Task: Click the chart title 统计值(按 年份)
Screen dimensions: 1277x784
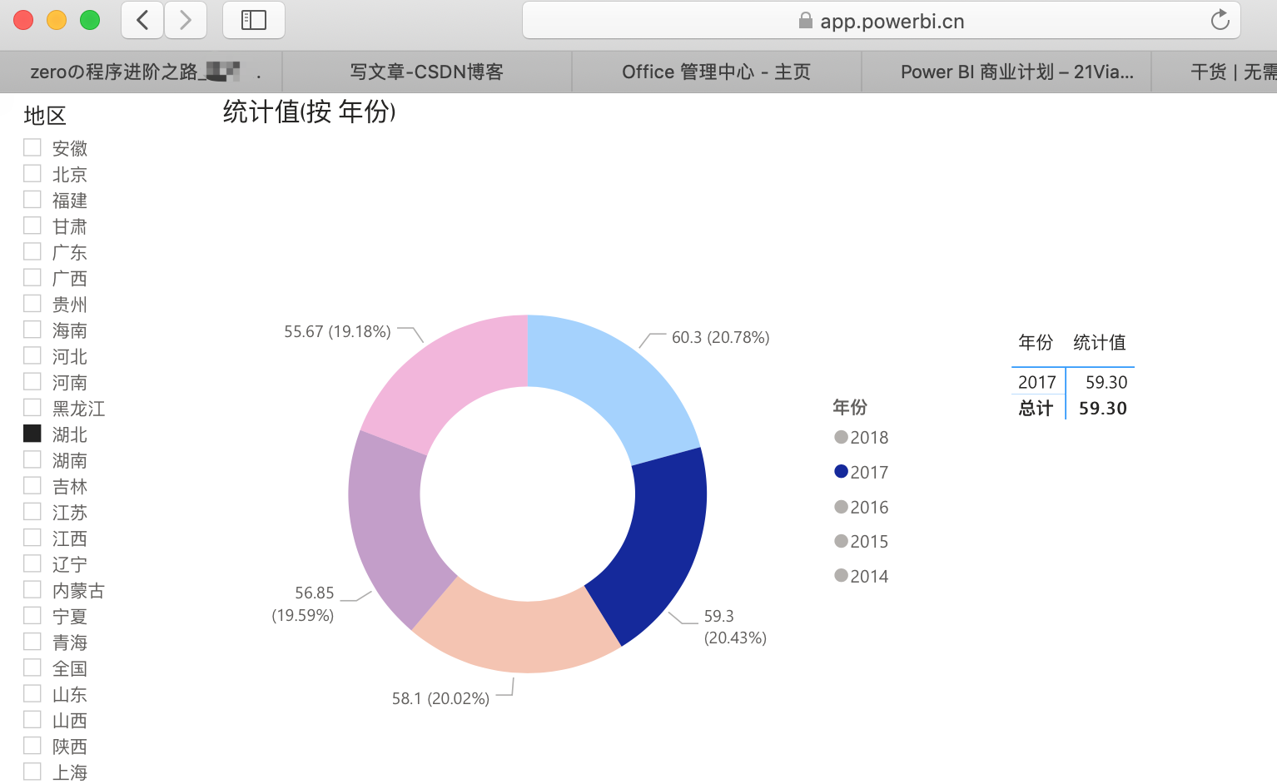Action: pos(309,112)
